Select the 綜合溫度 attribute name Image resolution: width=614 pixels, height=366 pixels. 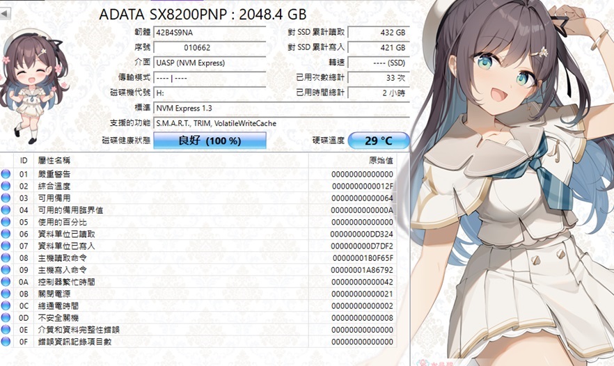tap(54, 186)
